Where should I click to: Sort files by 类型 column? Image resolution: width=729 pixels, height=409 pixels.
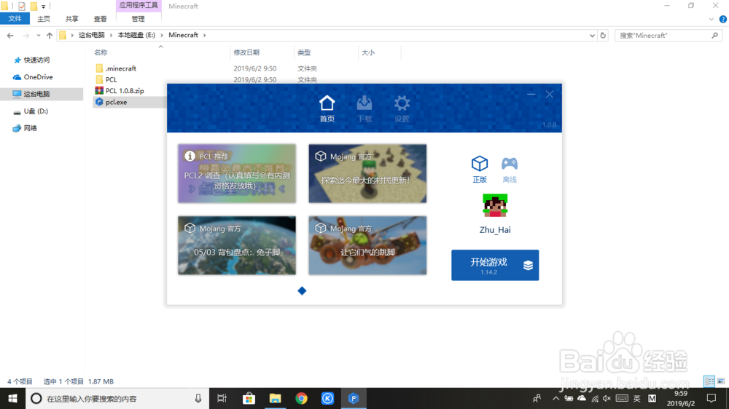pyautogui.click(x=304, y=52)
